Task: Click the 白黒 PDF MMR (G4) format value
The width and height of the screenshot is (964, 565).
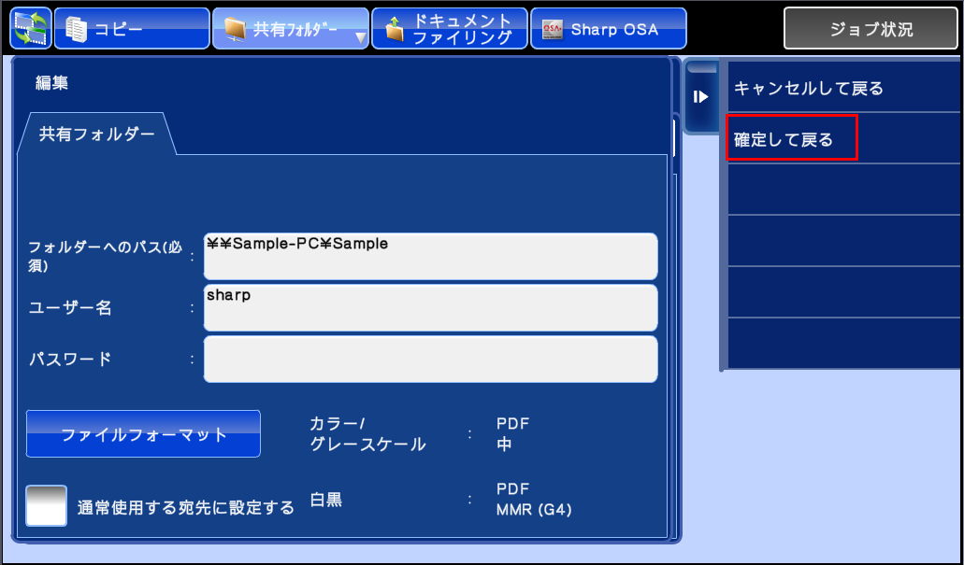Action: coord(533,500)
